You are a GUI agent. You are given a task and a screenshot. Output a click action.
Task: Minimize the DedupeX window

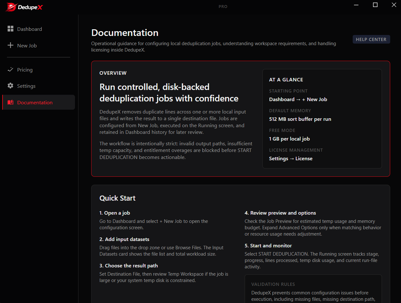pyautogui.click(x=356, y=5)
